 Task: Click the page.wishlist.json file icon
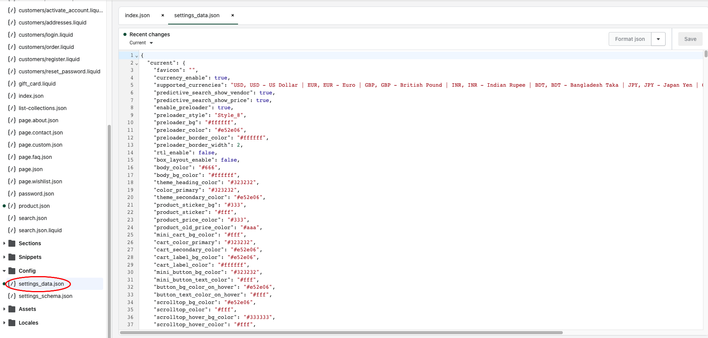pyautogui.click(x=12, y=181)
